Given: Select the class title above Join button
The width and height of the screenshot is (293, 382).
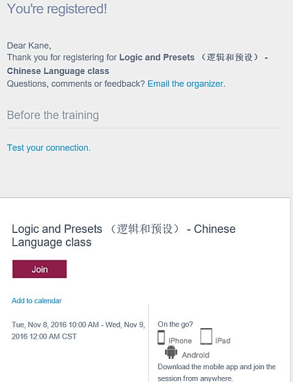Looking at the screenshot, I should coord(124,235).
